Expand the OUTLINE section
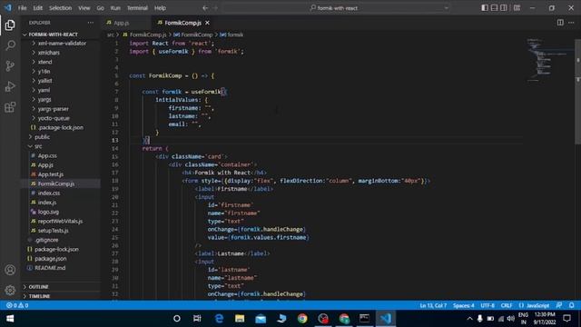This screenshot has width=581, height=327. click(38, 287)
